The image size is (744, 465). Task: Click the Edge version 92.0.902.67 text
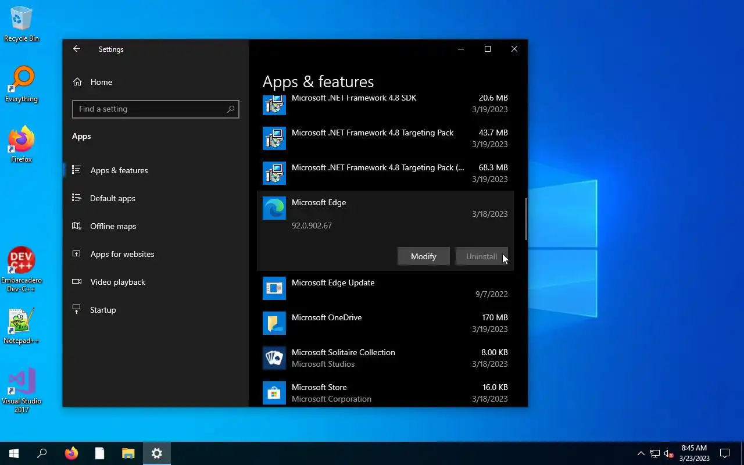click(x=312, y=226)
